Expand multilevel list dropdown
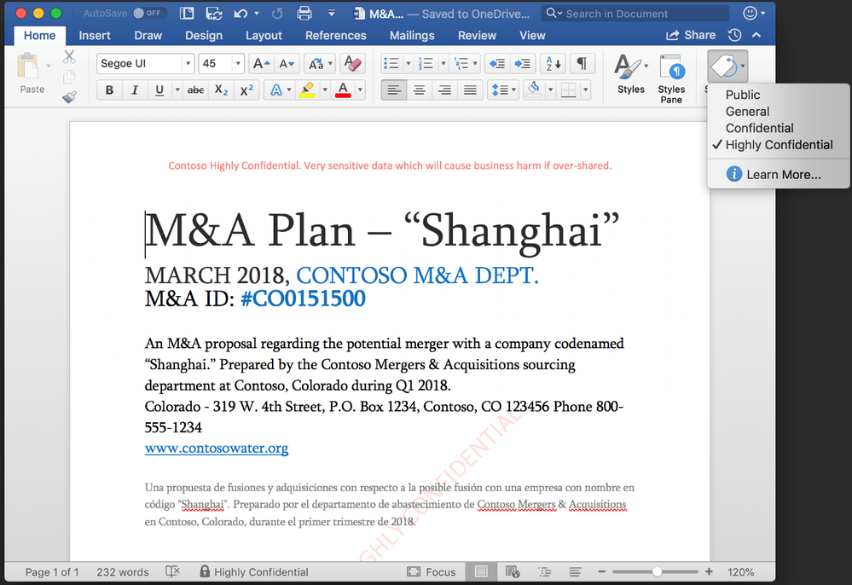This screenshot has height=585, width=852. 475,64
